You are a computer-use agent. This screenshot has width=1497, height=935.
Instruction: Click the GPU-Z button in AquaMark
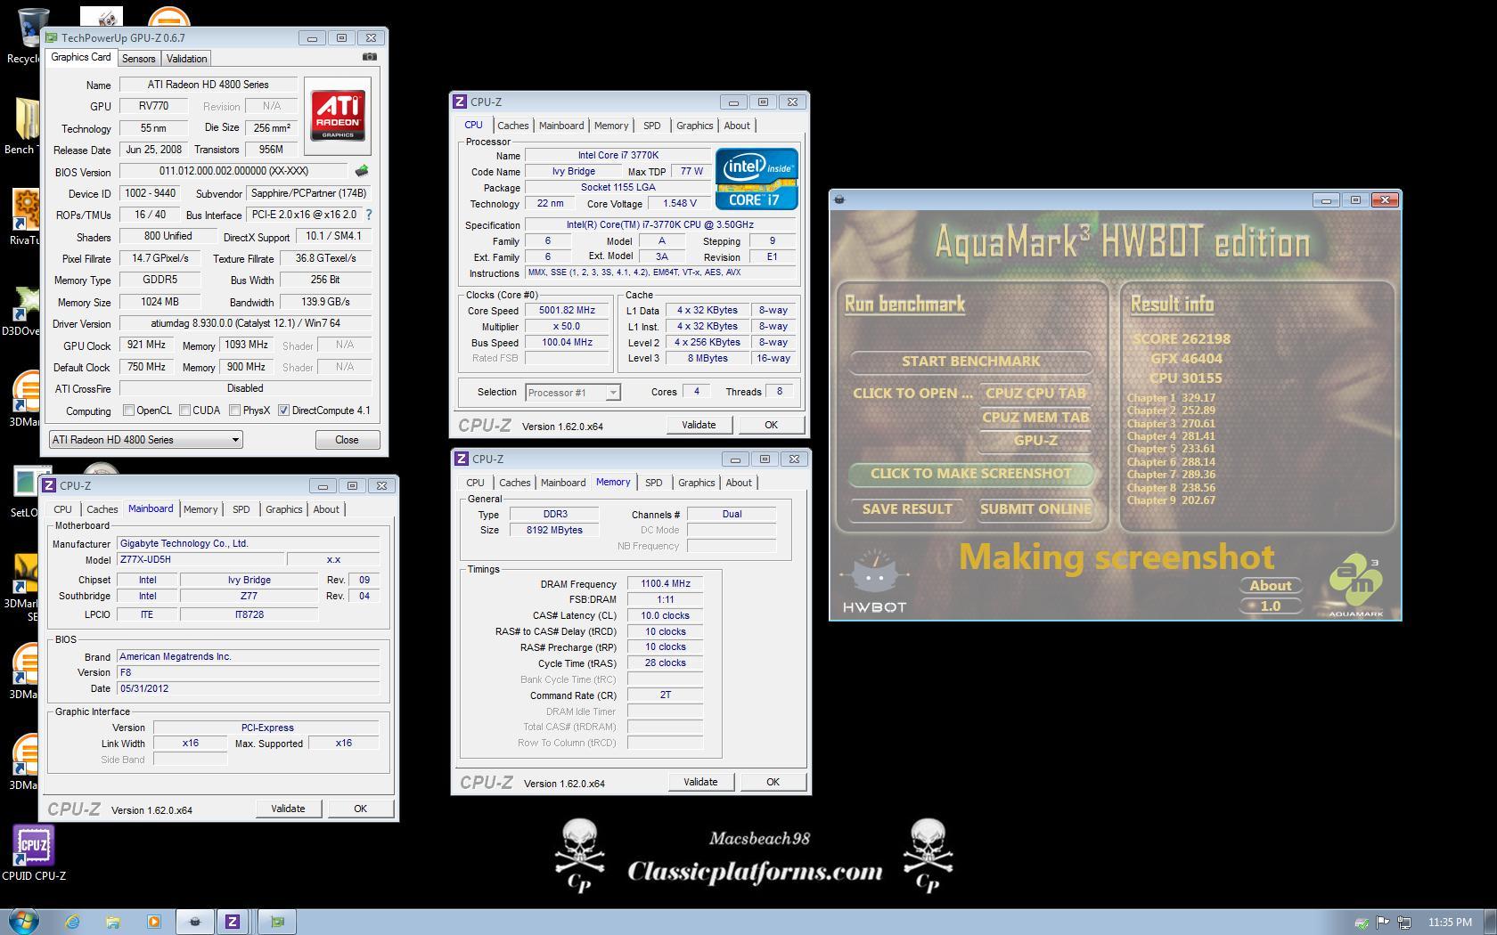[x=1035, y=441]
